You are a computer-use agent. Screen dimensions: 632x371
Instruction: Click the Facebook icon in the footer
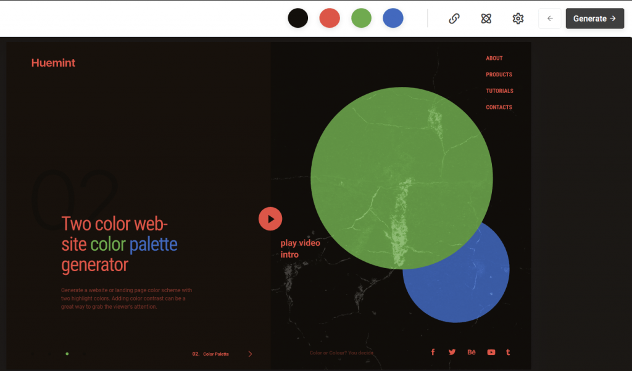pyautogui.click(x=433, y=351)
